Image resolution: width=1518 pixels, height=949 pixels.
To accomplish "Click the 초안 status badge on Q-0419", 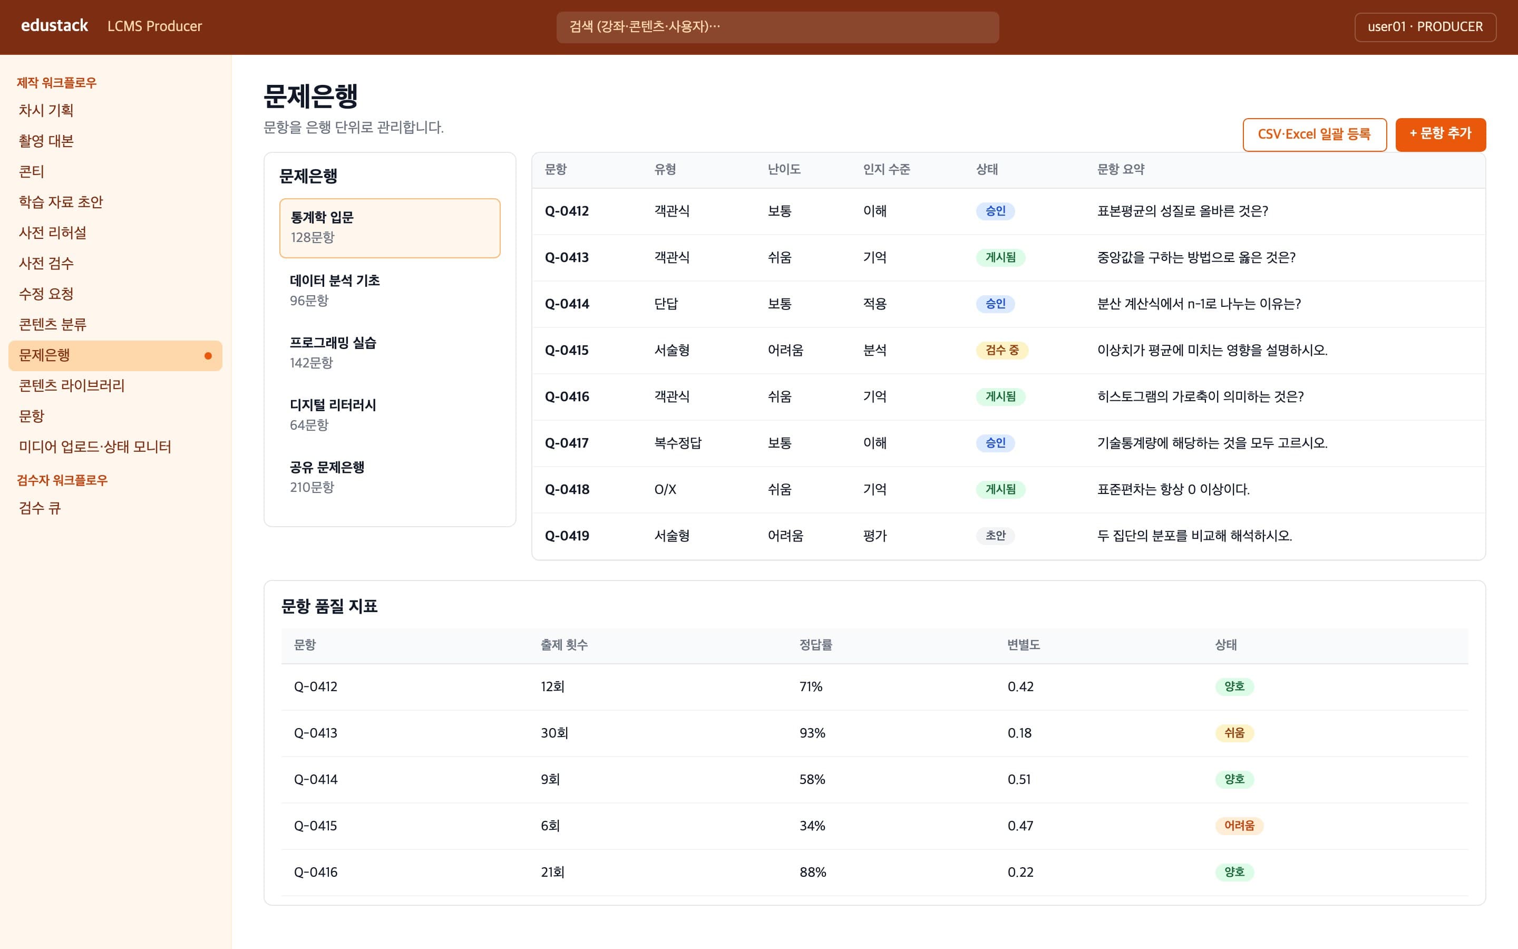I will [x=995, y=536].
